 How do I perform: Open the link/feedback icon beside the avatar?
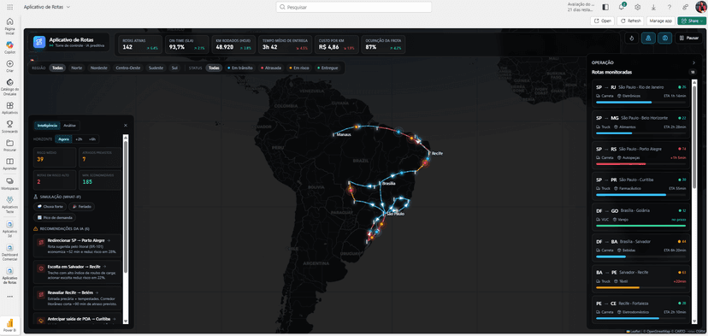click(686, 7)
